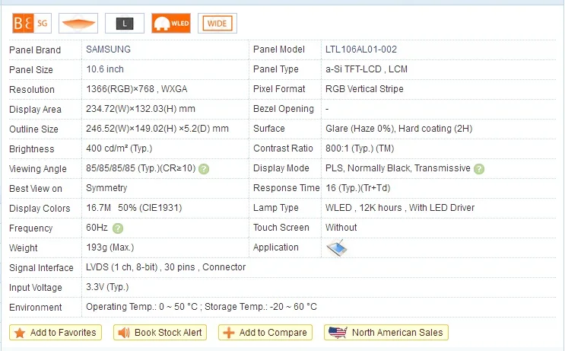Click the 'Without' touch screen value

coord(341,228)
